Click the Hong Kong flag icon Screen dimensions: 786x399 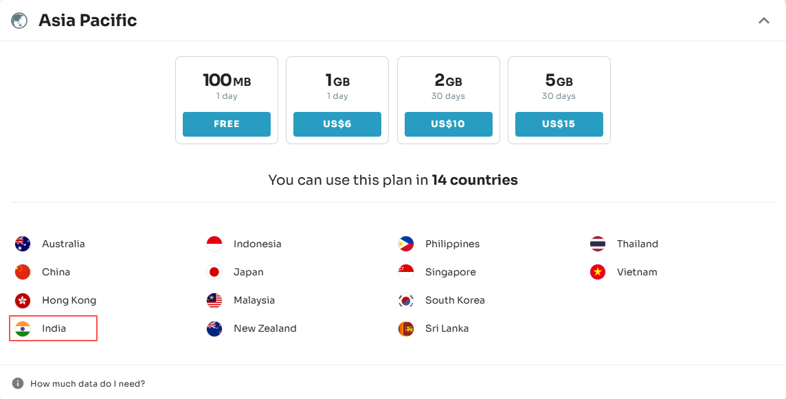(x=23, y=300)
